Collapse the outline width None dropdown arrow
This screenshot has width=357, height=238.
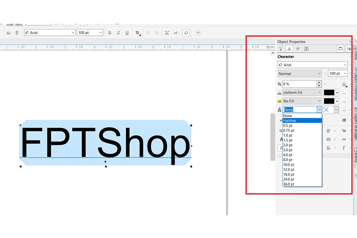tap(319, 110)
